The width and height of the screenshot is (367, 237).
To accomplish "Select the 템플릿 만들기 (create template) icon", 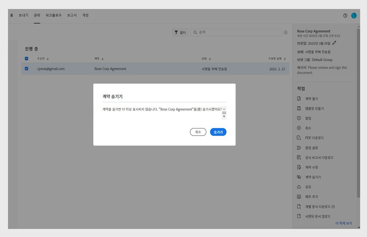I will tap(299, 108).
